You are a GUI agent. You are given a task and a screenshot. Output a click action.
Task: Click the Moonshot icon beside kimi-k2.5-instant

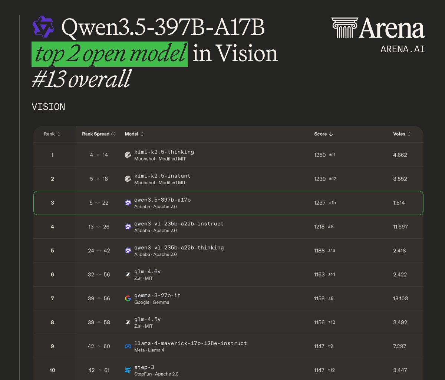pos(128,179)
